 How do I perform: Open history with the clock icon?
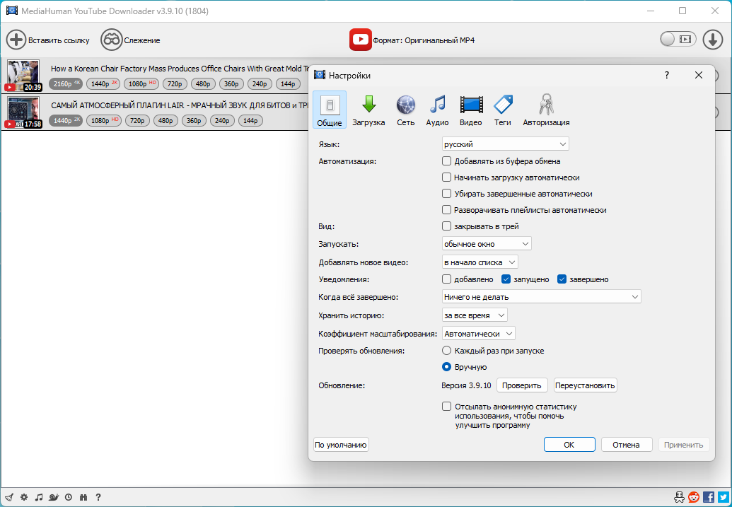[69, 497]
